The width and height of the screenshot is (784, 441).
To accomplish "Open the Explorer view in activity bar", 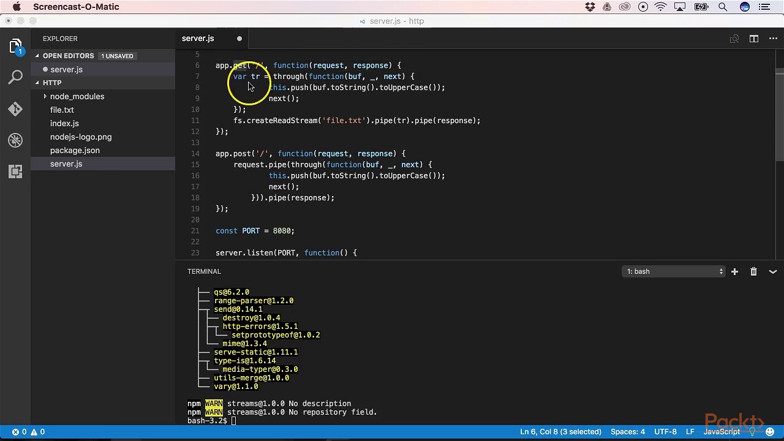I will (16, 47).
